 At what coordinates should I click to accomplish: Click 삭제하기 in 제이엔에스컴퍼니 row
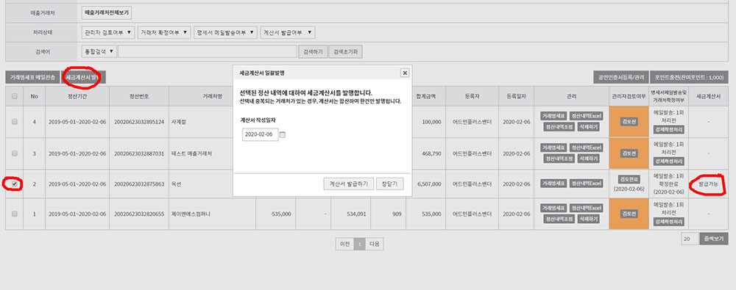[588, 219]
